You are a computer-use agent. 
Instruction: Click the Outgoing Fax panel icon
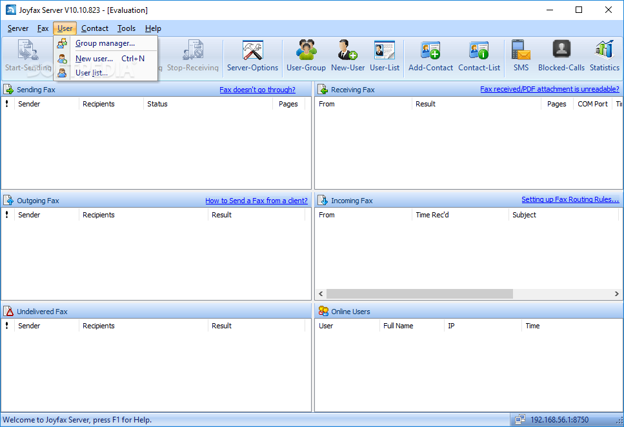pos(8,200)
